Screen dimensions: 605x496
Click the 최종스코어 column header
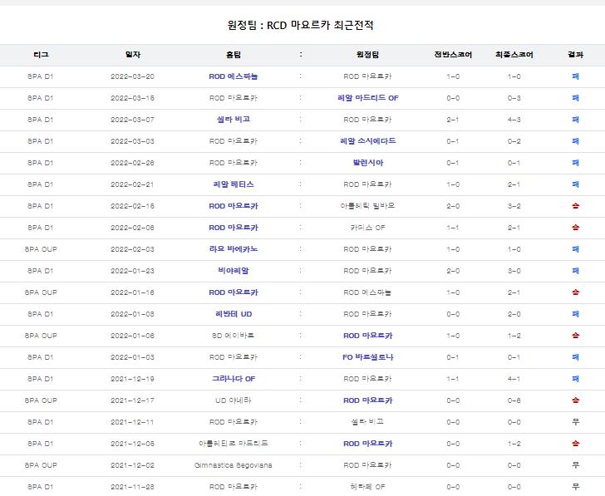pos(514,55)
